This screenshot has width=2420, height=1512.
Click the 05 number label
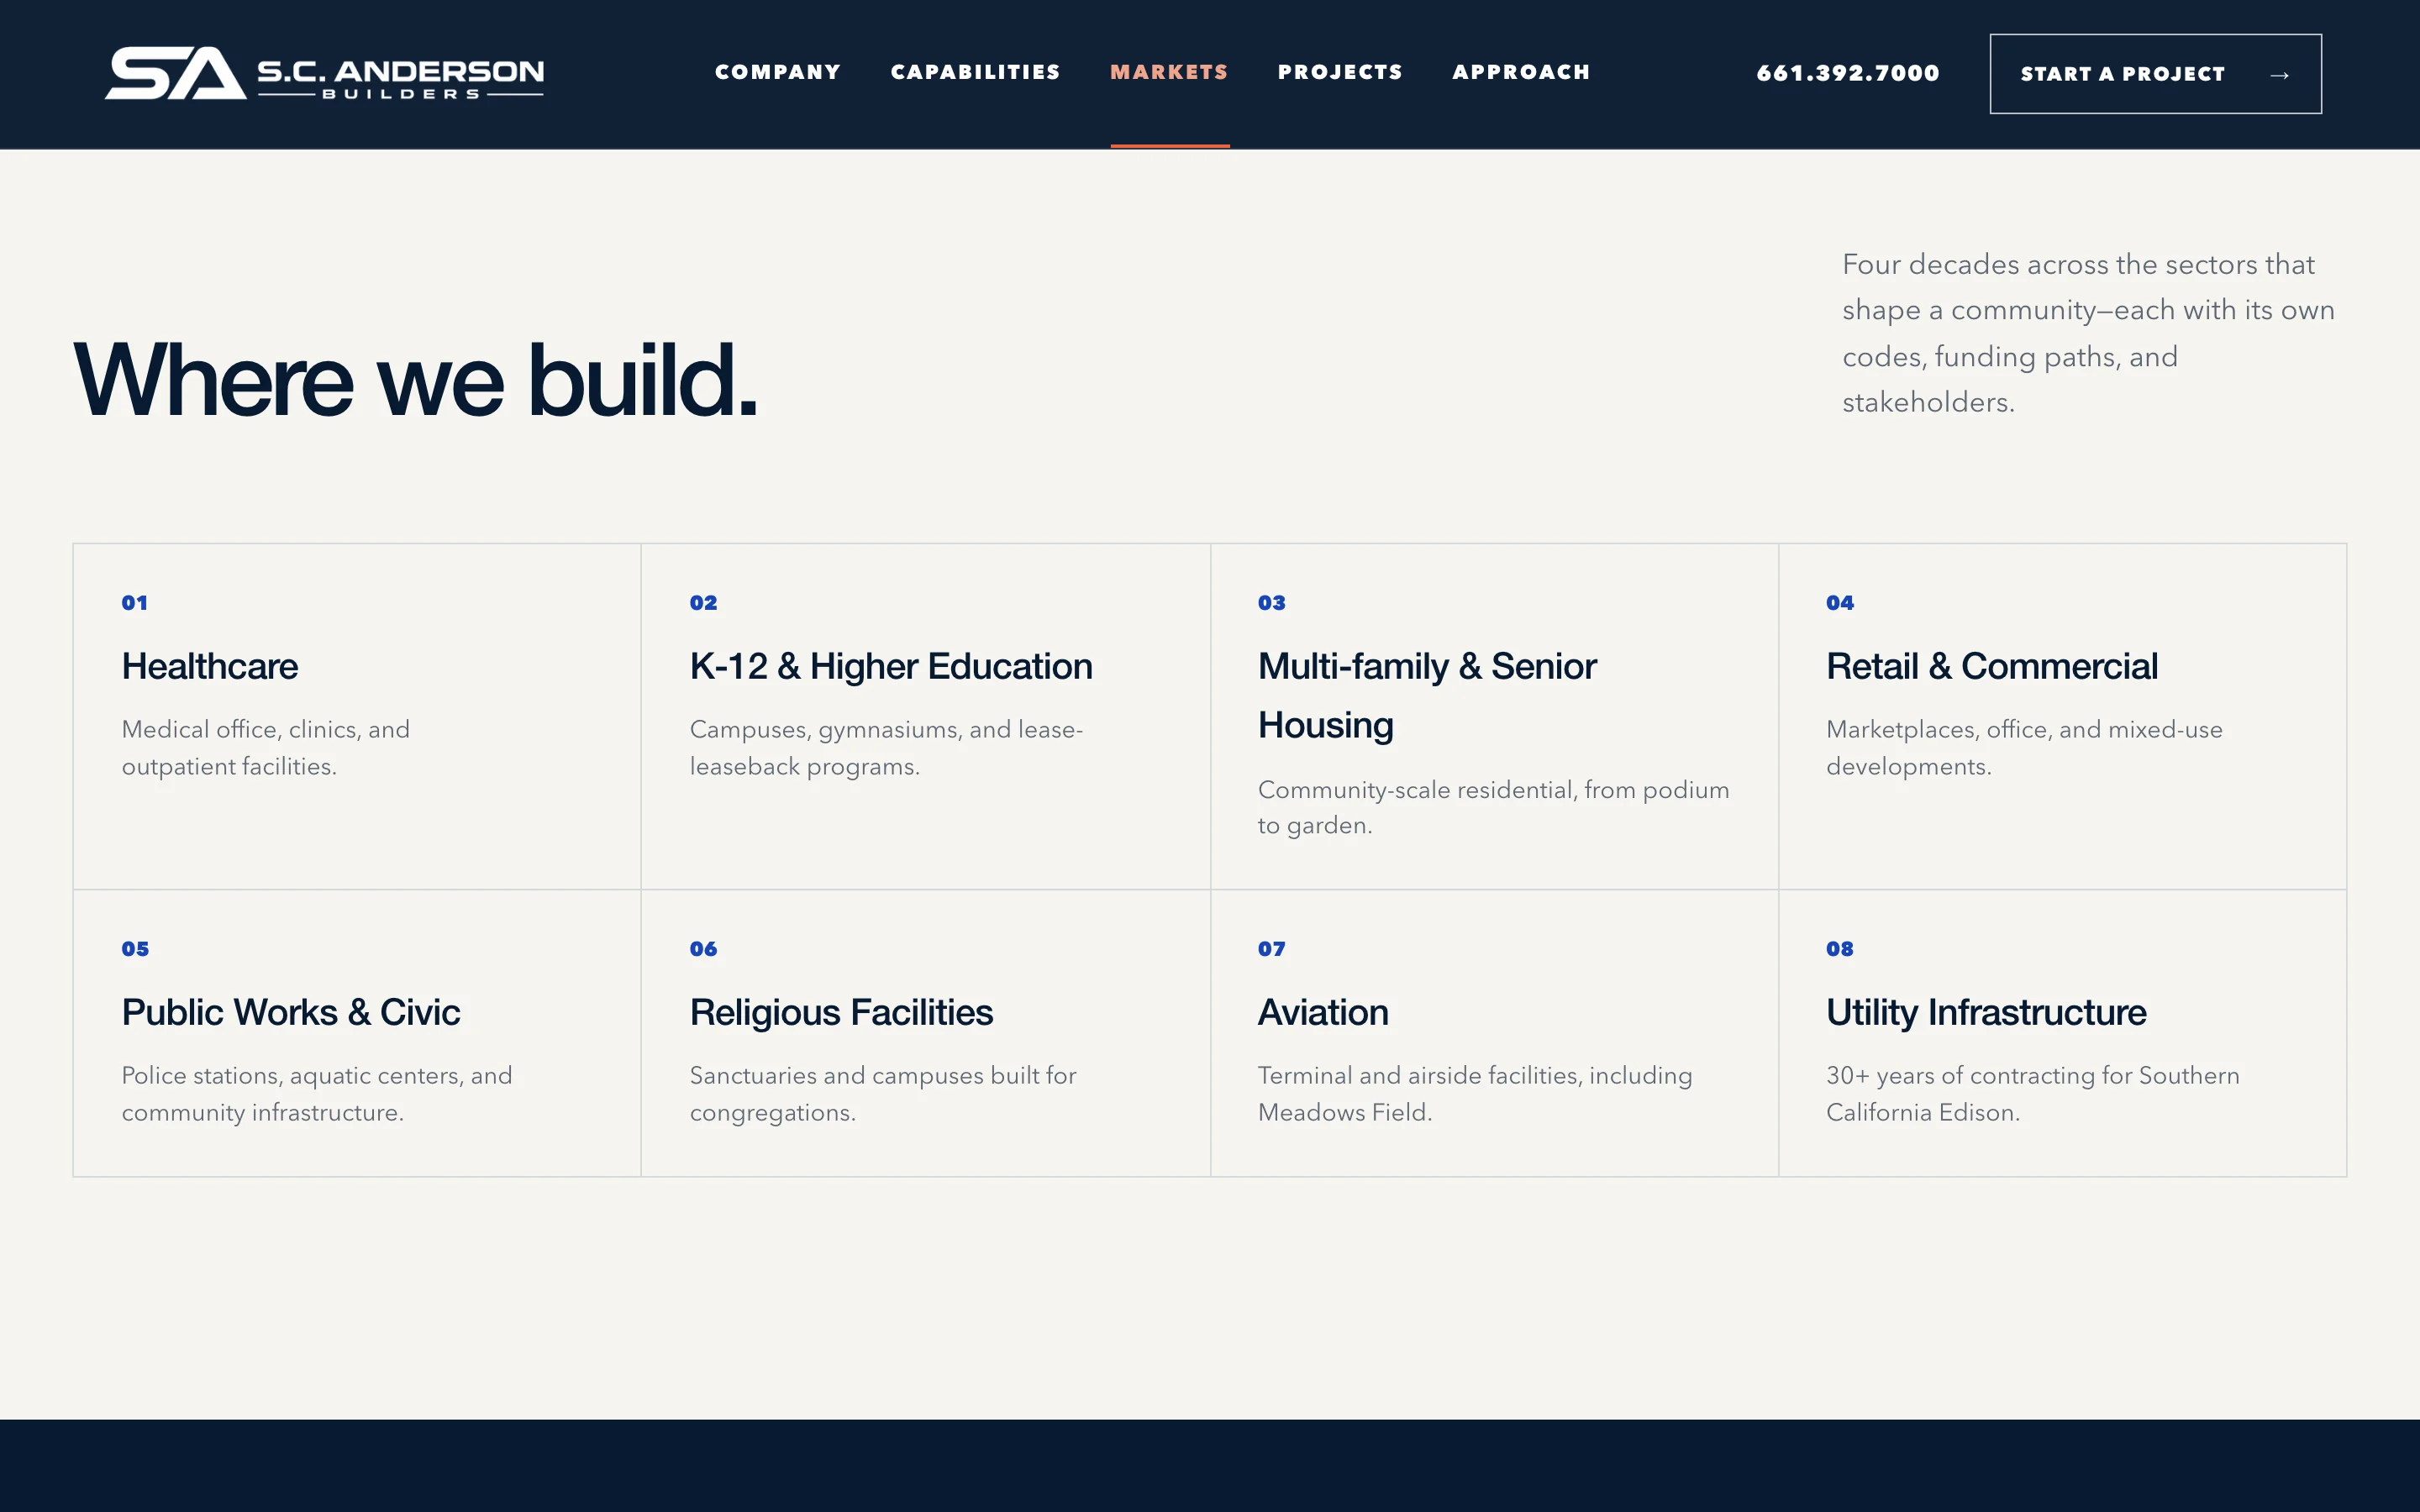point(135,949)
